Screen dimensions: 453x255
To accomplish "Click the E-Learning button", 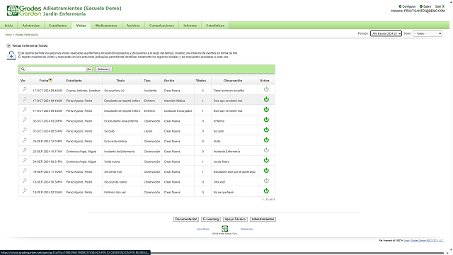I will tap(211, 219).
